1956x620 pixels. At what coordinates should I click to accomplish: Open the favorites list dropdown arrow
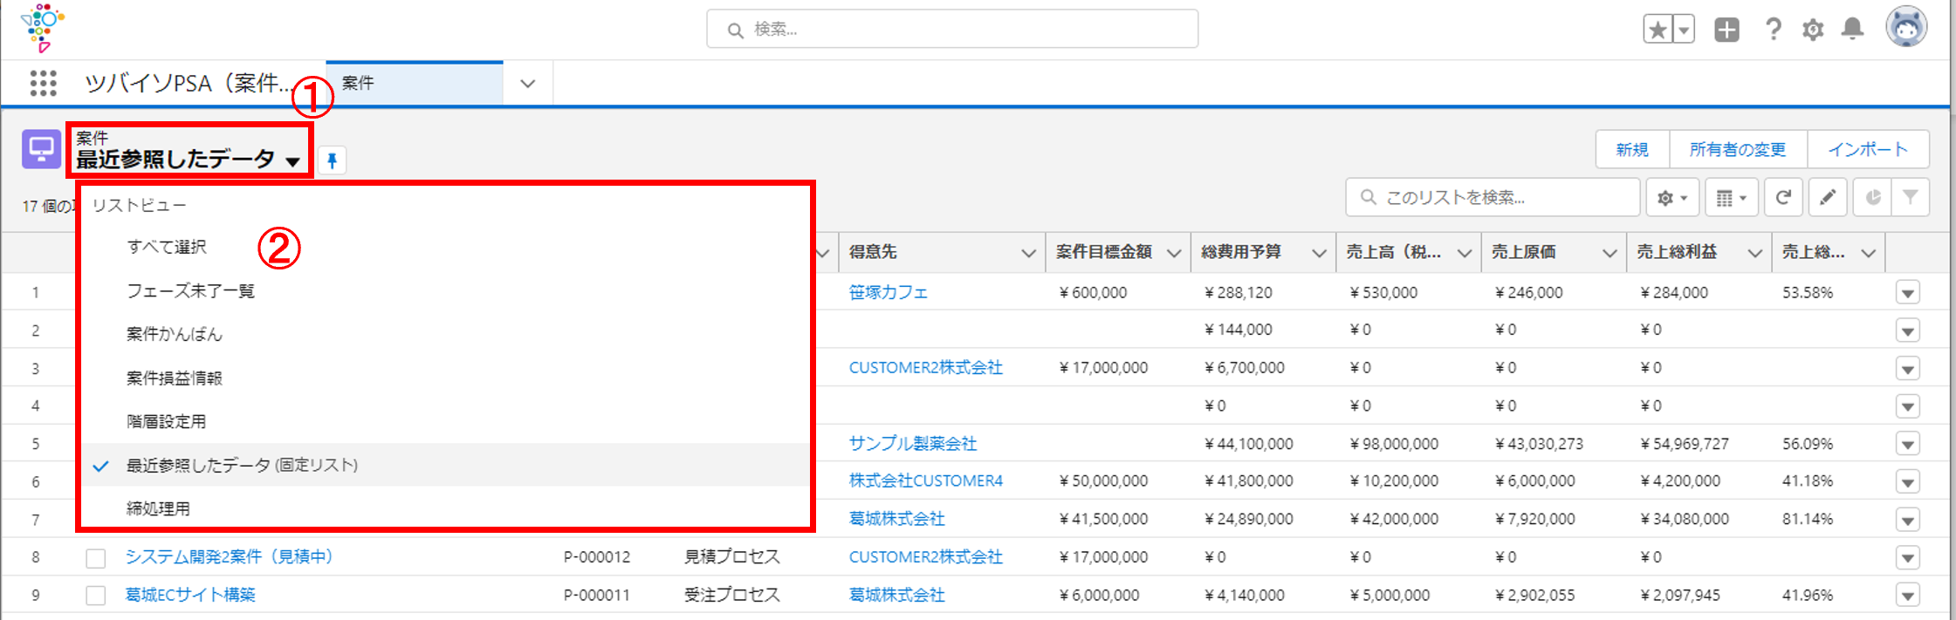tap(1684, 30)
